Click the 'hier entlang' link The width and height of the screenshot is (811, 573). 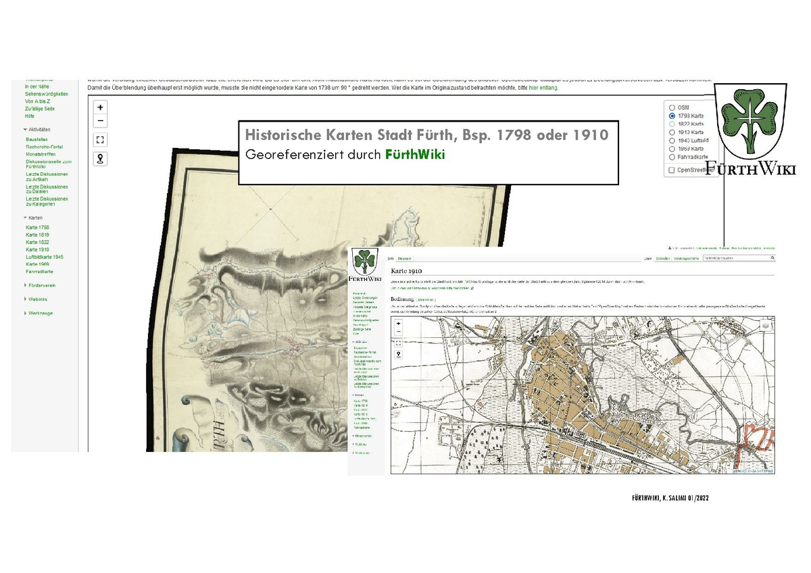pyautogui.click(x=543, y=88)
